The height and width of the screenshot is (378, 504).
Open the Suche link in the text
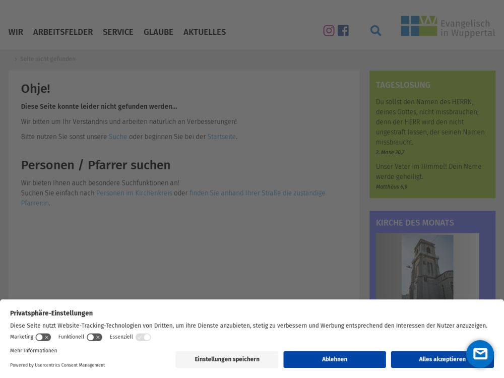click(x=118, y=137)
